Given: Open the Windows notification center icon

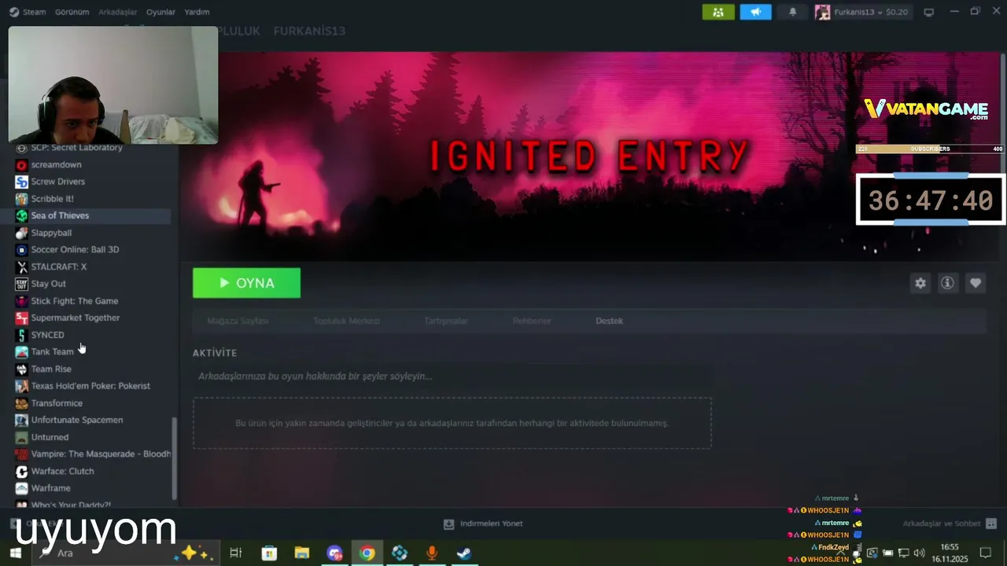Looking at the screenshot, I should 985,553.
